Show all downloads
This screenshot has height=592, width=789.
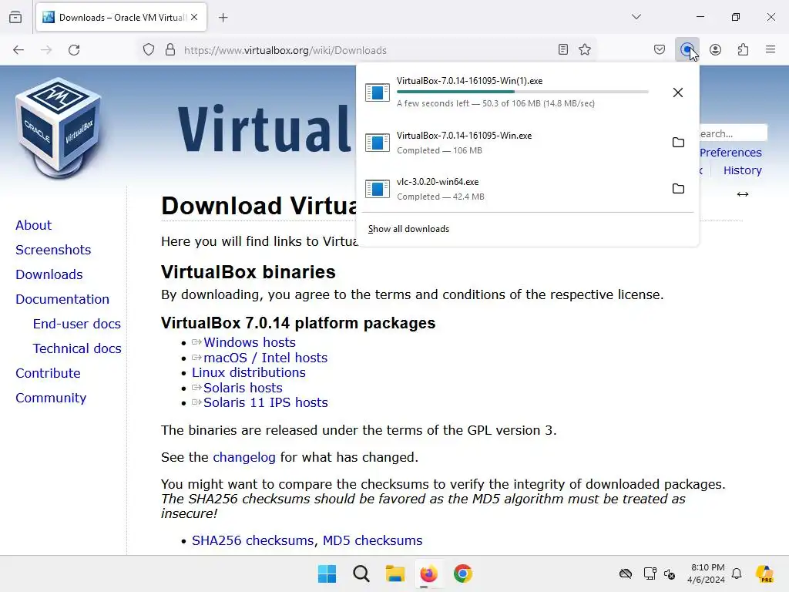tap(408, 229)
